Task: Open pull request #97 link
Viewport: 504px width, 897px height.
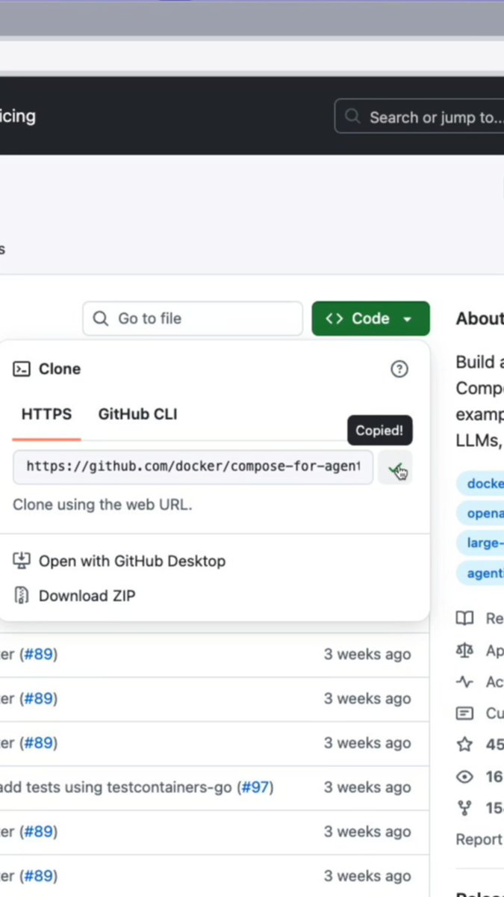Action: (255, 787)
